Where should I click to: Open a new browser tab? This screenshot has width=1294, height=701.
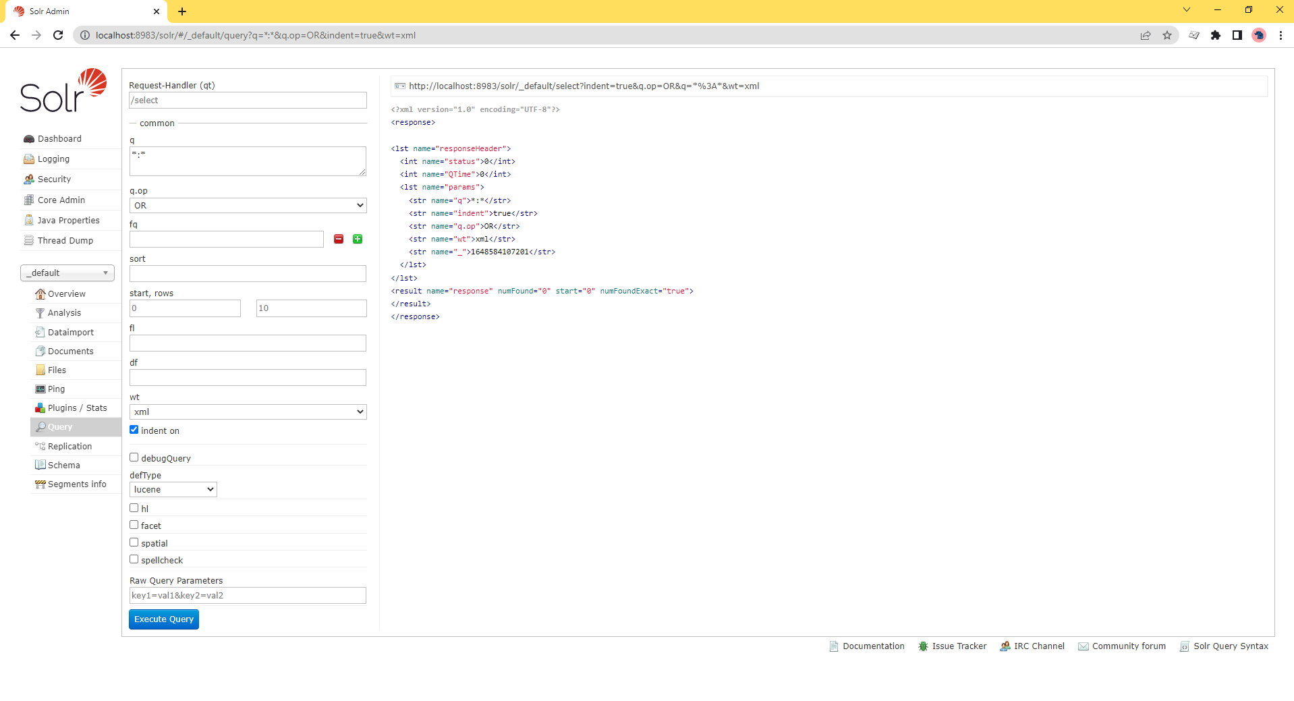pos(182,11)
